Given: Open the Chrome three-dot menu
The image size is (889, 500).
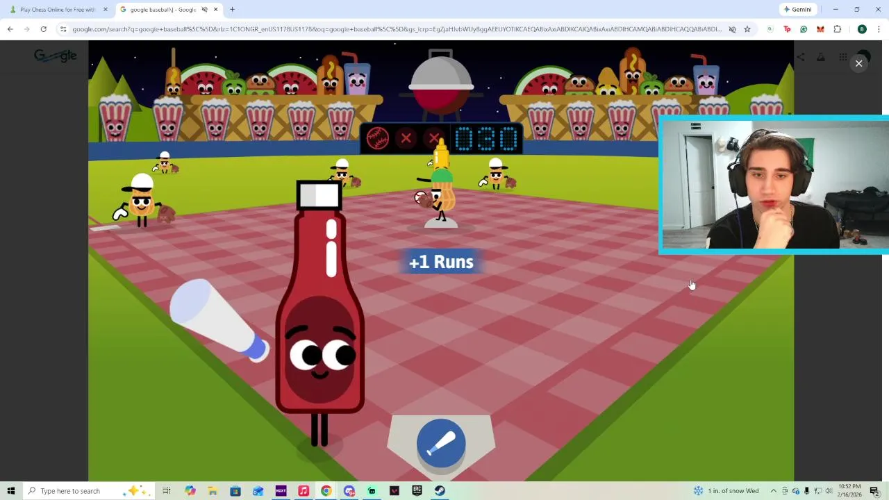Looking at the screenshot, I should tap(879, 29).
